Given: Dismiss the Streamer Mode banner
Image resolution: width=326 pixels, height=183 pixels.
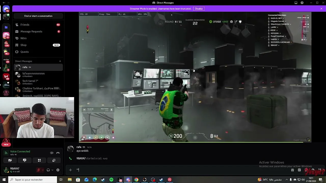Looking at the screenshot, I should (x=321, y=9).
